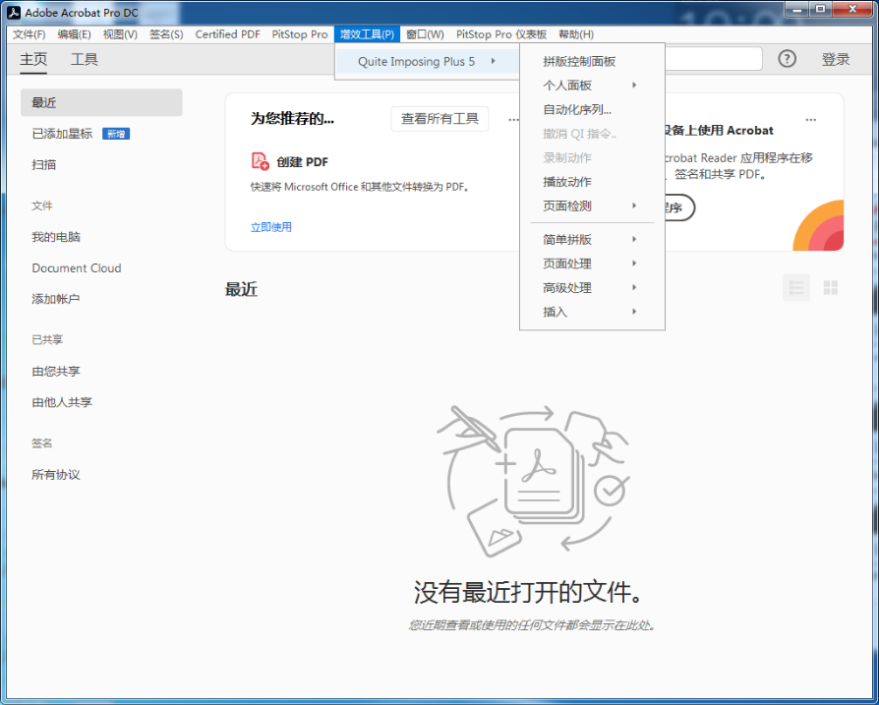The height and width of the screenshot is (705, 879).
Task: Click the ellipsis beside 查看所有工具
Action: point(513,118)
